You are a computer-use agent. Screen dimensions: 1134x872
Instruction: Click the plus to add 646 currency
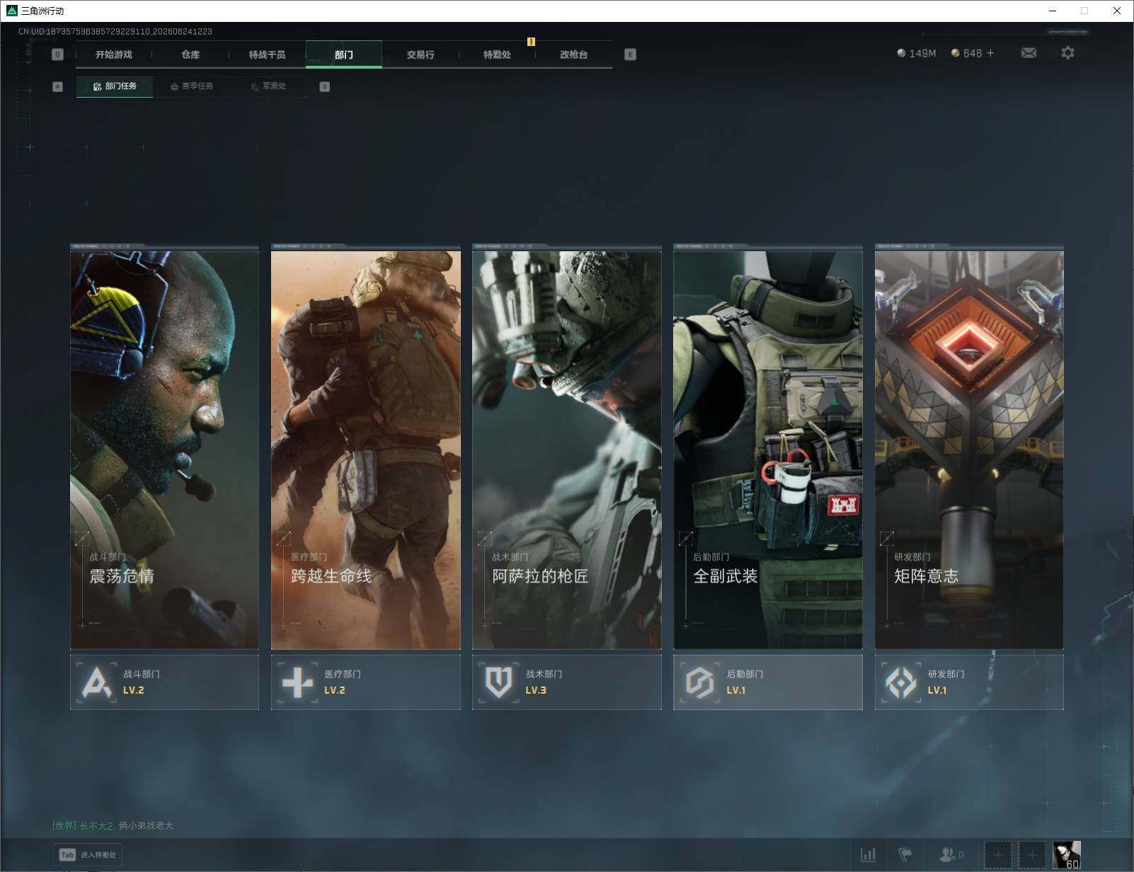(990, 53)
